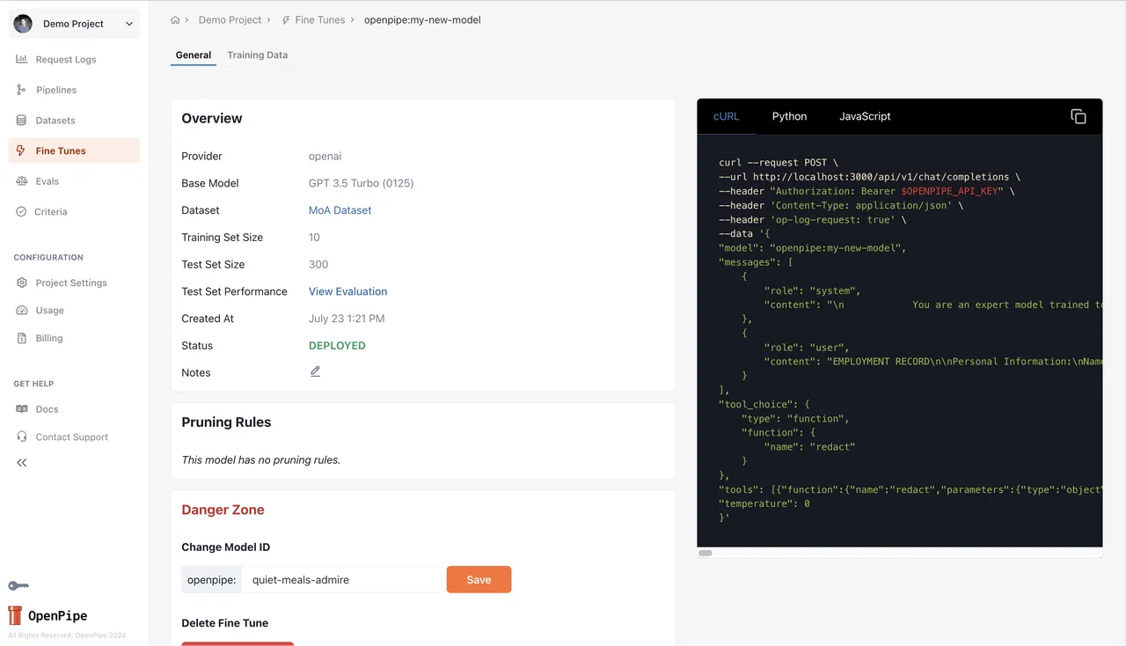
Task: Click the Pruning Rules heading
Action: pyautogui.click(x=226, y=422)
